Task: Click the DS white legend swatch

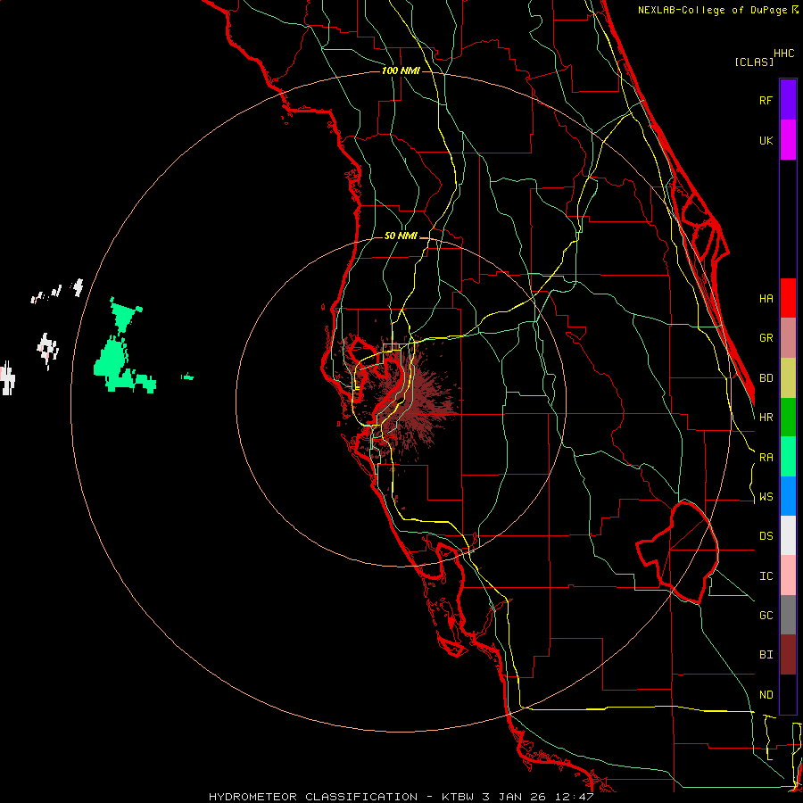Action: click(x=788, y=535)
